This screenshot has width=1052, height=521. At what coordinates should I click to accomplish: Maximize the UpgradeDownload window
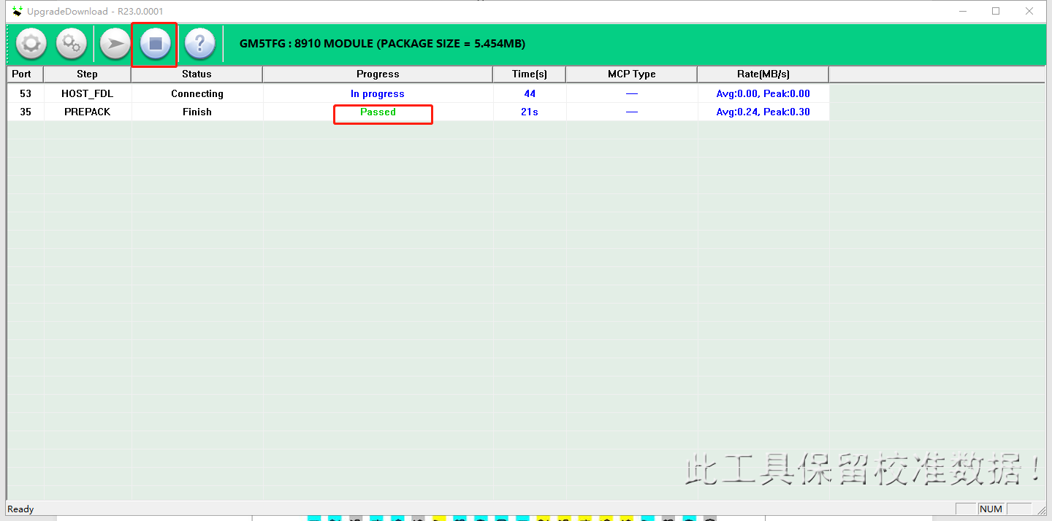[996, 11]
